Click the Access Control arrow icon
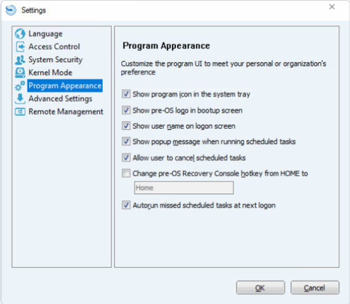 point(20,47)
